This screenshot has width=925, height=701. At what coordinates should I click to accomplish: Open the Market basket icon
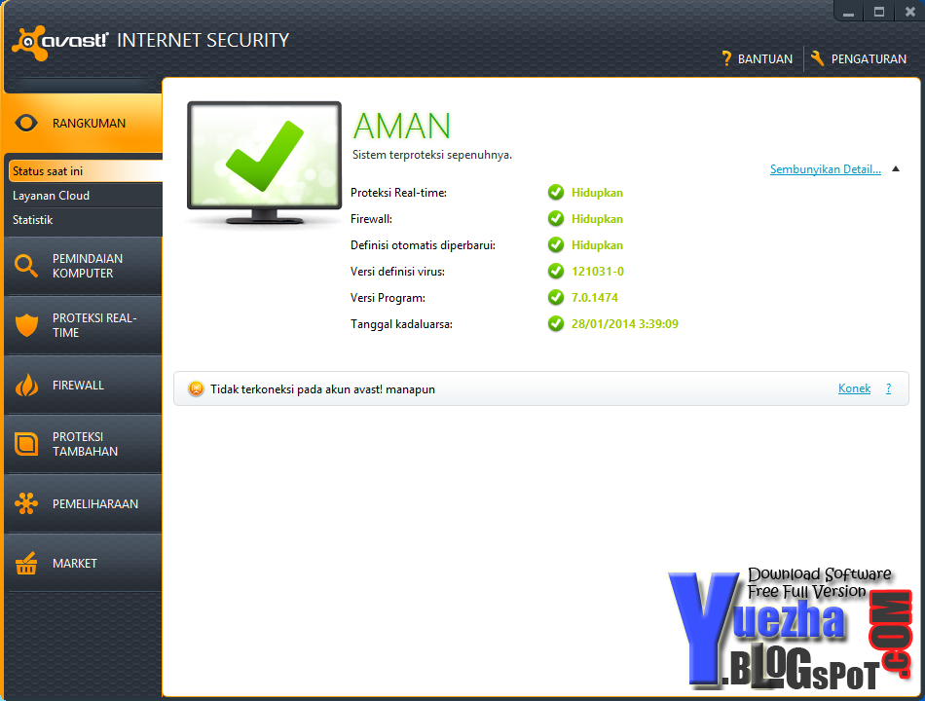[26, 564]
